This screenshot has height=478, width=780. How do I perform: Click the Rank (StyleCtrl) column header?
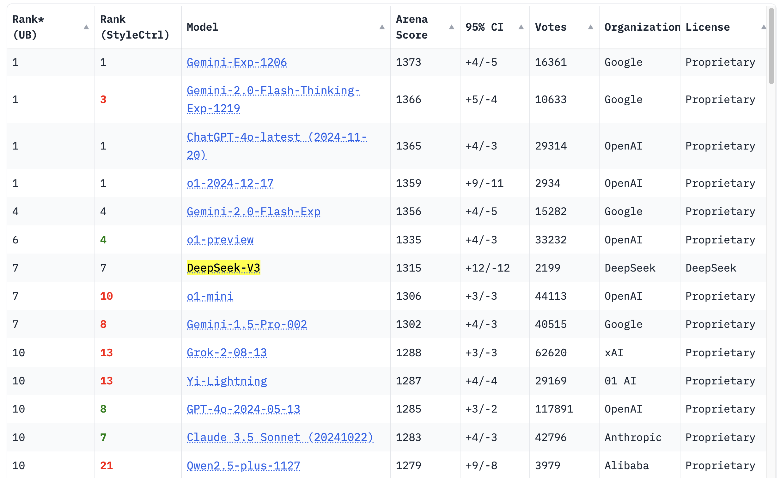pyautogui.click(x=135, y=27)
